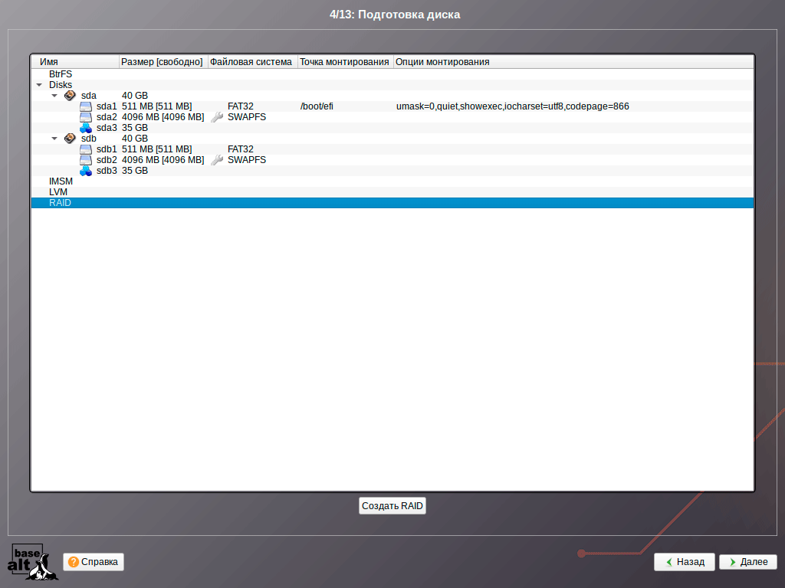Viewport: 785px width, 588px height.
Task: Click the 40 GB size of sda
Action: click(x=135, y=96)
